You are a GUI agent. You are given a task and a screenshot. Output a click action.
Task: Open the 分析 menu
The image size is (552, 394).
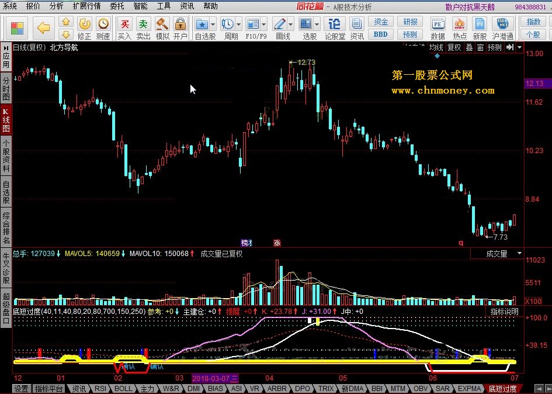pos(56,6)
